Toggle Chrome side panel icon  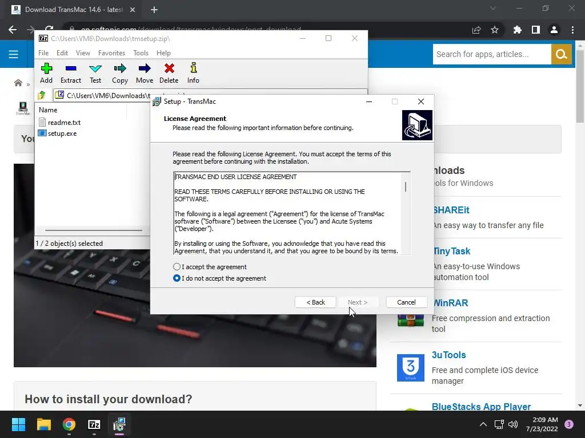536,30
